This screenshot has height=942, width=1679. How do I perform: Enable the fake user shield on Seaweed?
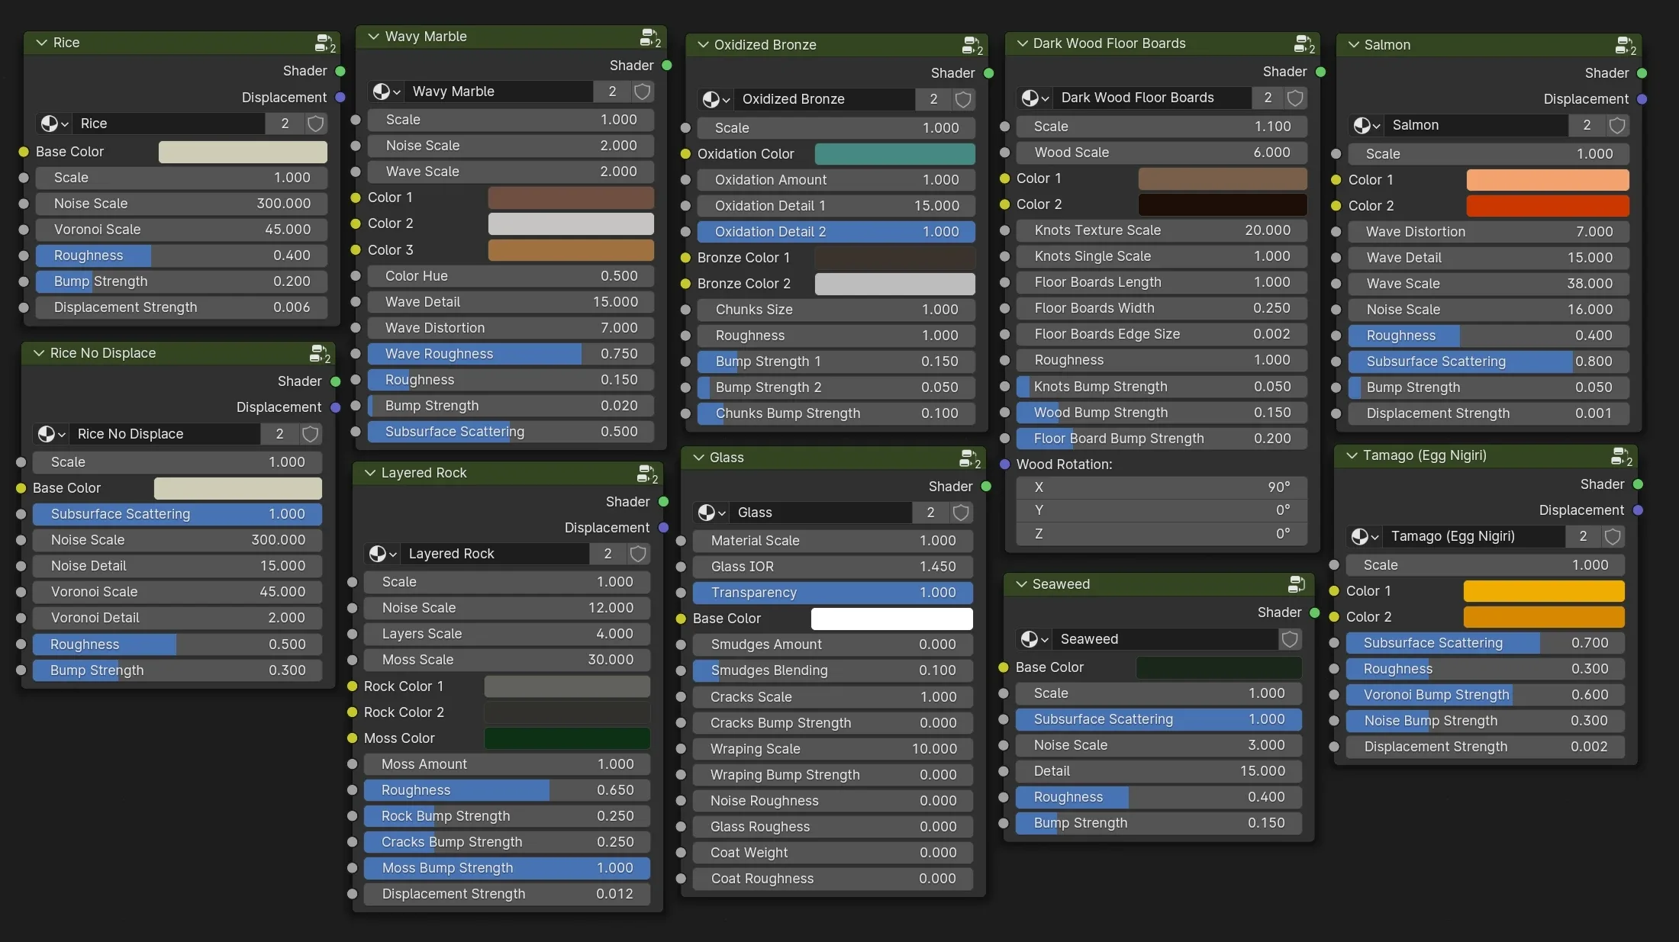point(1290,639)
